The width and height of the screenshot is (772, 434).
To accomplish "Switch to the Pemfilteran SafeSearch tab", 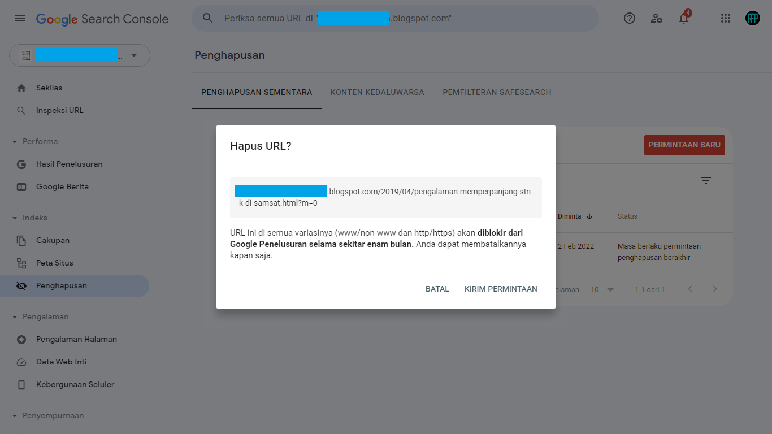I will (x=497, y=92).
